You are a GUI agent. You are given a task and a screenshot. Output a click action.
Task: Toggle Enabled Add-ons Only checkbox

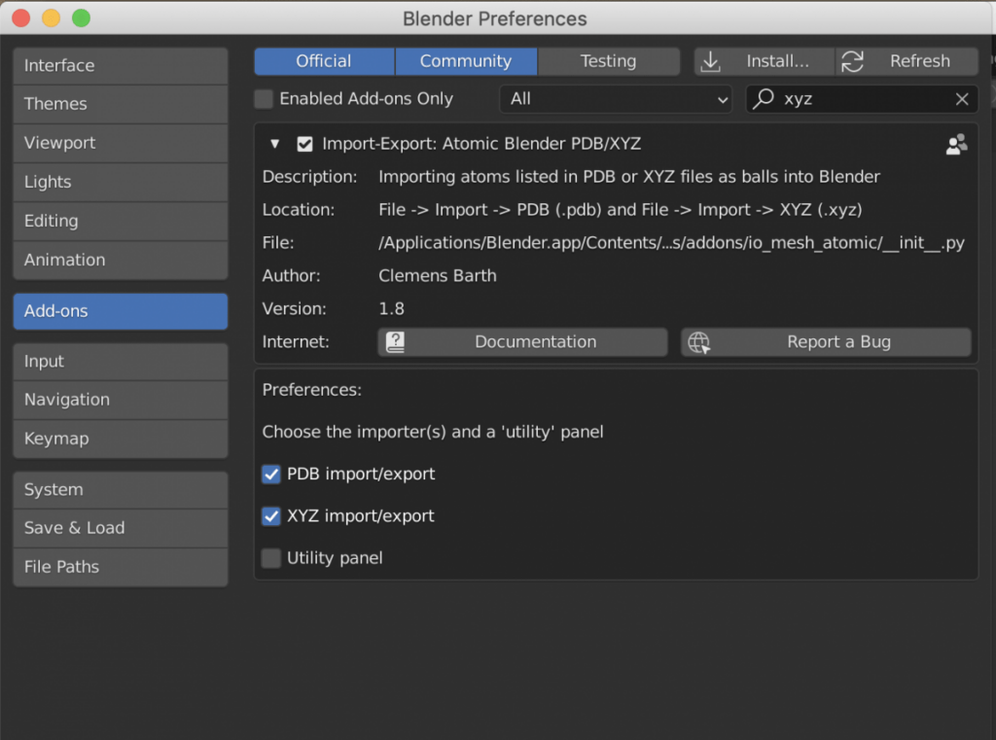(x=264, y=99)
